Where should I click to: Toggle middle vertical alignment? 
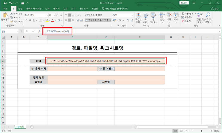click(x=70, y=15)
